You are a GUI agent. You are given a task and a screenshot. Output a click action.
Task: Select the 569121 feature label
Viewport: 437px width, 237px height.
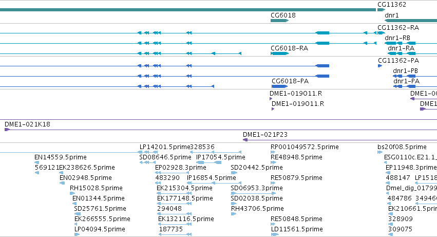tap(47, 168)
